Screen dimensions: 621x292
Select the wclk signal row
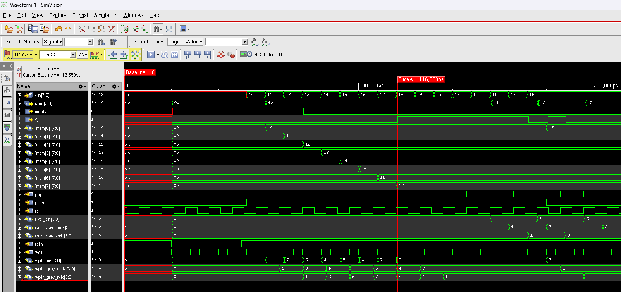click(52, 252)
